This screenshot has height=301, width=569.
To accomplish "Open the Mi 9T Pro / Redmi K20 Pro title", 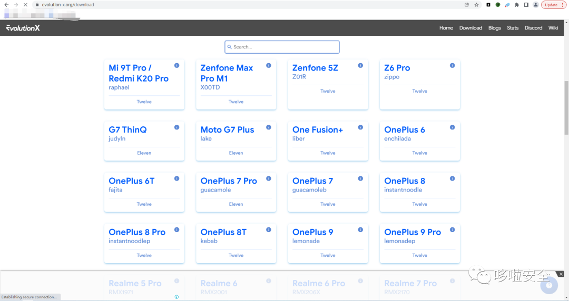I will coord(139,73).
